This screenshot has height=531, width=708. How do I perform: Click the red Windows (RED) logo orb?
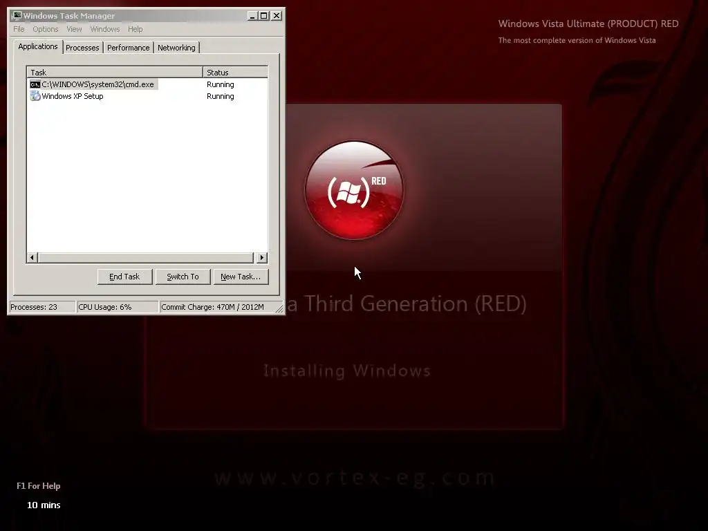click(354, 190)
